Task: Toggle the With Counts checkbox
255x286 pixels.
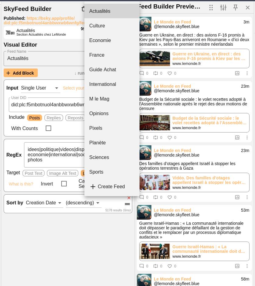Action: tap(48, 128)
